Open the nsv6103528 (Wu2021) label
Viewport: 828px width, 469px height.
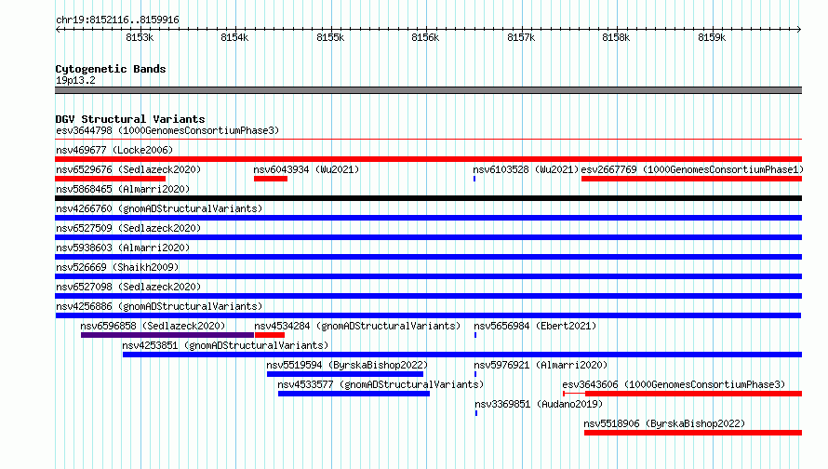point(526,169)
